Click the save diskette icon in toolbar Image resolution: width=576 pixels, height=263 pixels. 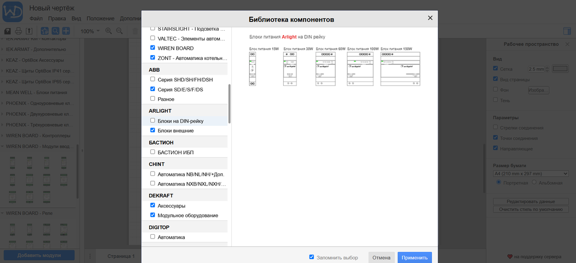8,31
